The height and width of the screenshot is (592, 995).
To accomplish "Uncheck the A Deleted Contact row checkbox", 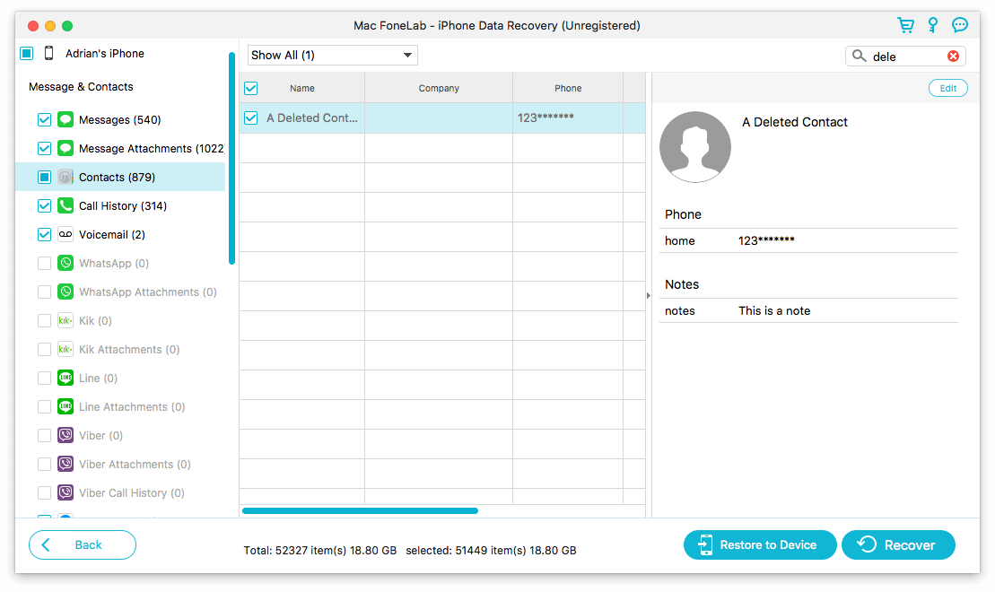I will (250, 118).
